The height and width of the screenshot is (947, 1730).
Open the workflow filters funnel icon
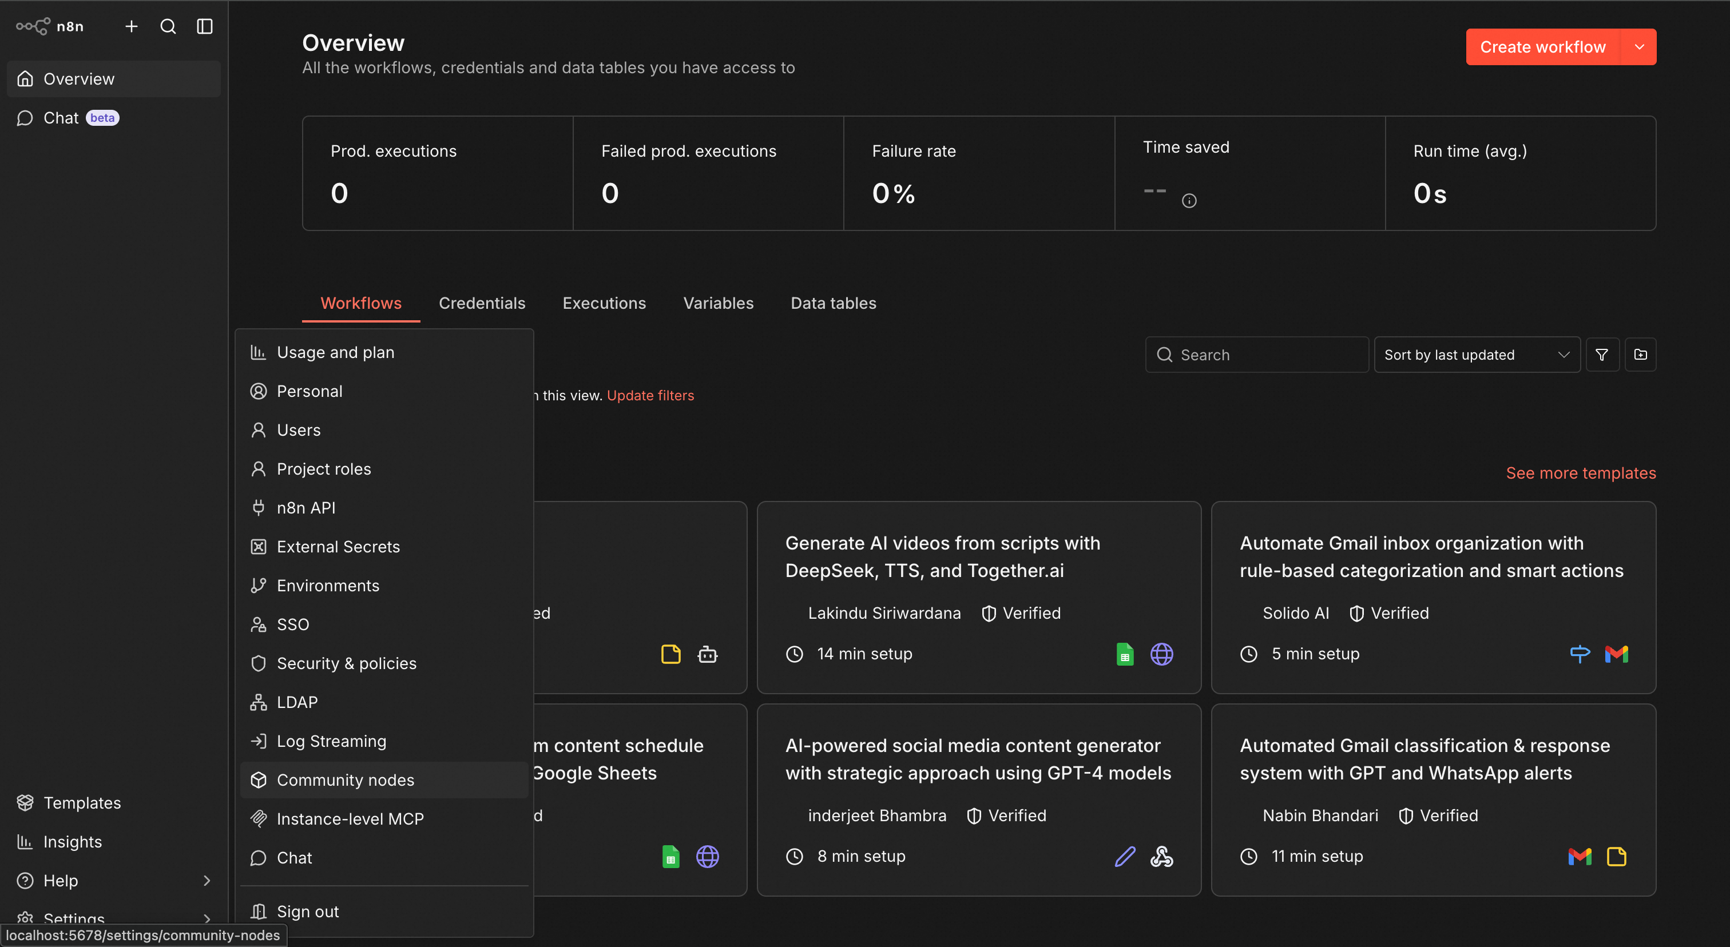[1602, 355]
